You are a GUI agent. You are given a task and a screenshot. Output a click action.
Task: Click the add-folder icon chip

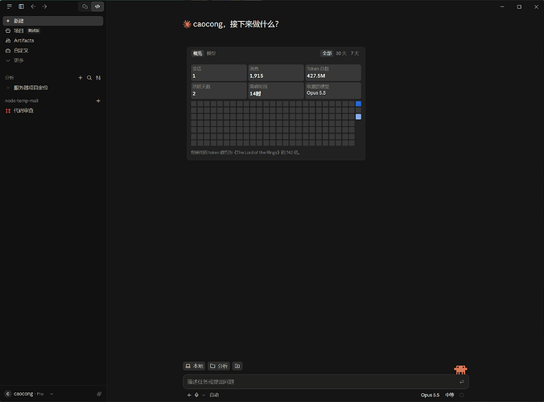(x=237, y=366)
